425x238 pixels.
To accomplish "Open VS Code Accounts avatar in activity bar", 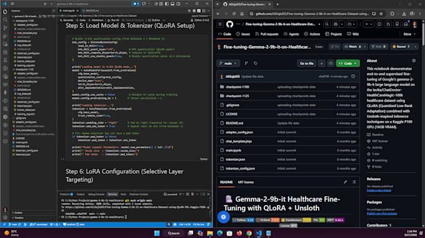I will click(x=5, y=209).
